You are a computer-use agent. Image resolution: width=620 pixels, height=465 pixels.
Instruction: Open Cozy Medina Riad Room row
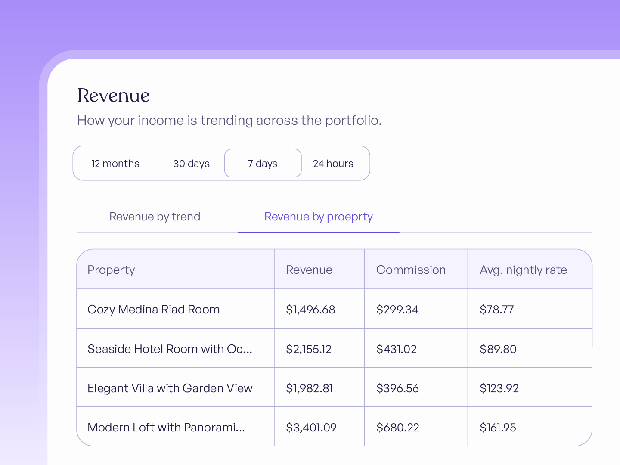pos(334,309)
